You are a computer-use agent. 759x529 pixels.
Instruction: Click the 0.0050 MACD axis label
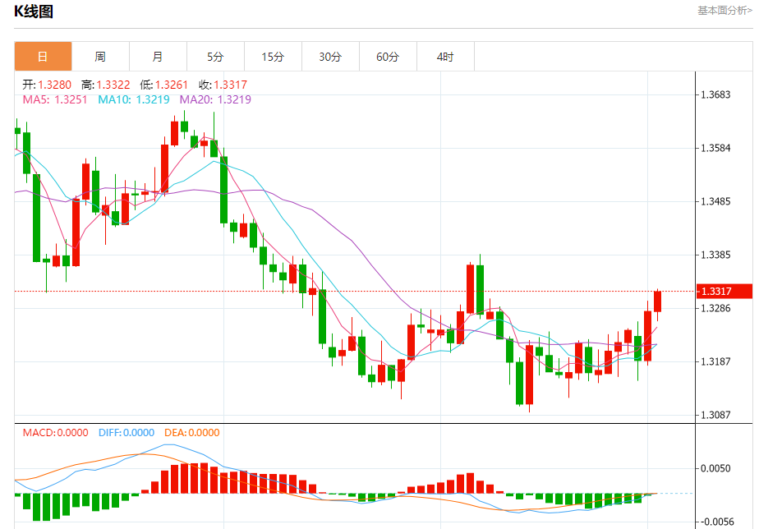point(715,468)
